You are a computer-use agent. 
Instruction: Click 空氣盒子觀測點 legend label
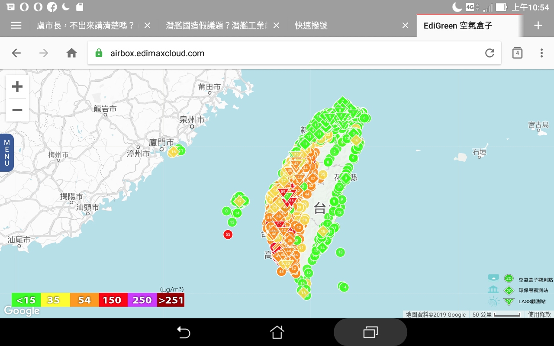tap(536, 280)
